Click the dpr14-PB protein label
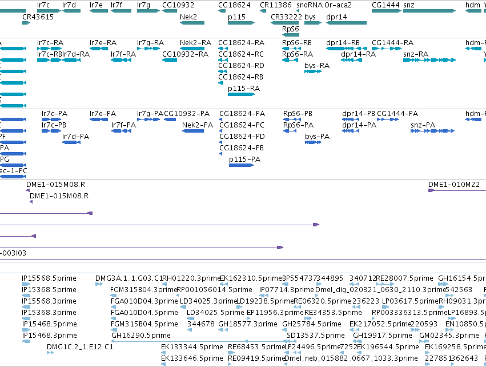486x367 pixels. pyautogui.click(x=359, y=114)
